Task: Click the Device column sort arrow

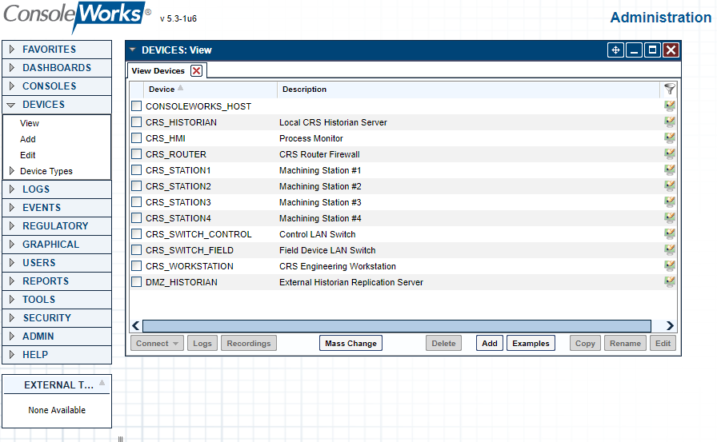Action: pos(181,88)
